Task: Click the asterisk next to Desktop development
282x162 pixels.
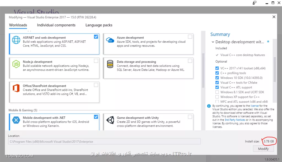Action: 268,42
